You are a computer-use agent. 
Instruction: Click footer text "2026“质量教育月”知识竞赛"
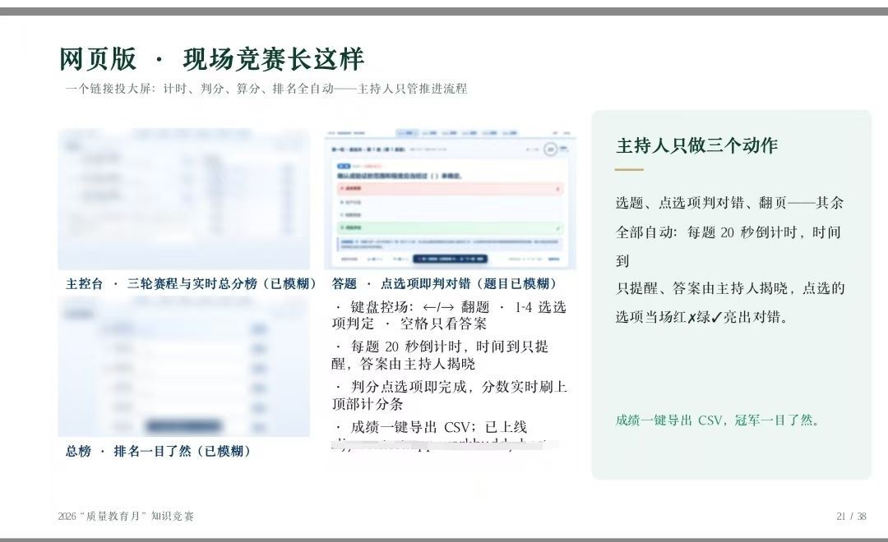(x=126, y=516)
